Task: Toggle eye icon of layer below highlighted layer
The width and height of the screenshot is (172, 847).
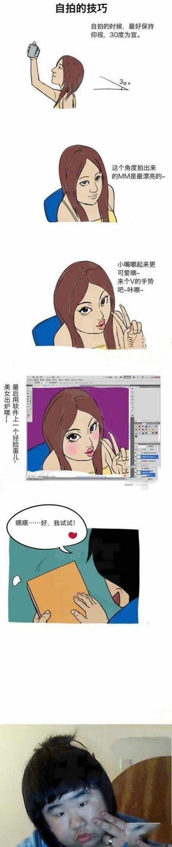Action: pyautogui.click(x=135, y=461)
